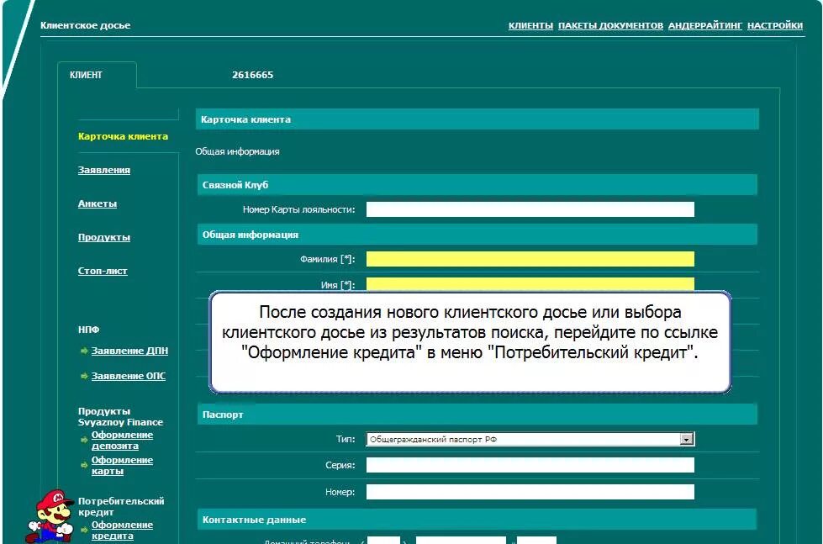823x544 pixels.
Task: Open the Оформление карты link
Action: 122,465
